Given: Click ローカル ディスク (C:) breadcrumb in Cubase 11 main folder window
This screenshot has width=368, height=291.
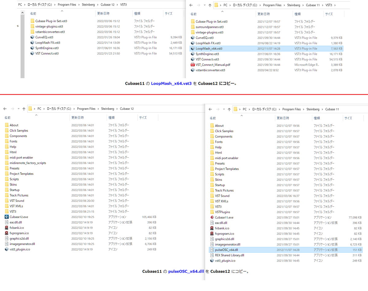Looking at the screenshot, I should pos(264,109).
